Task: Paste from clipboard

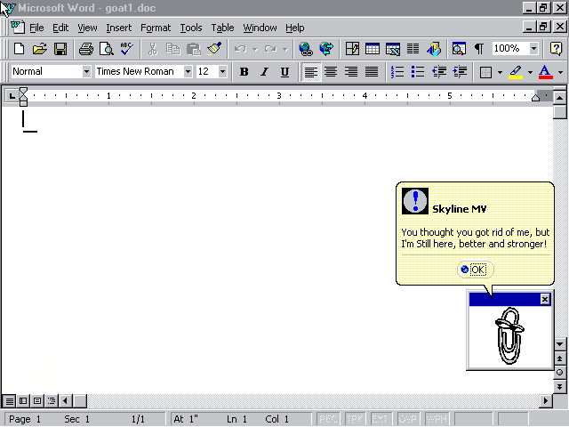Action: (194, 49)
